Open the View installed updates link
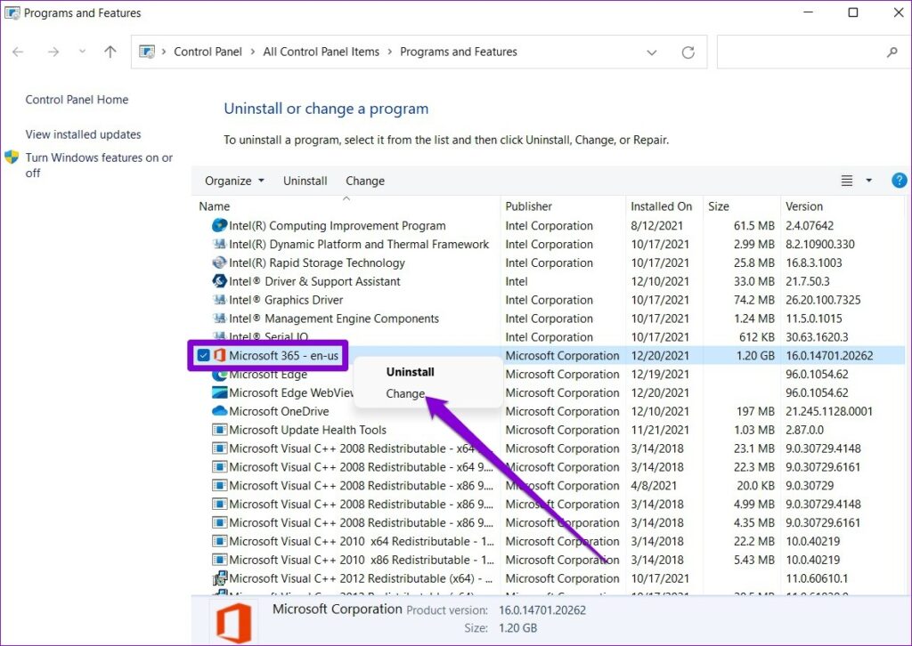Screen dimensions: 912x646 click(83, 134)
